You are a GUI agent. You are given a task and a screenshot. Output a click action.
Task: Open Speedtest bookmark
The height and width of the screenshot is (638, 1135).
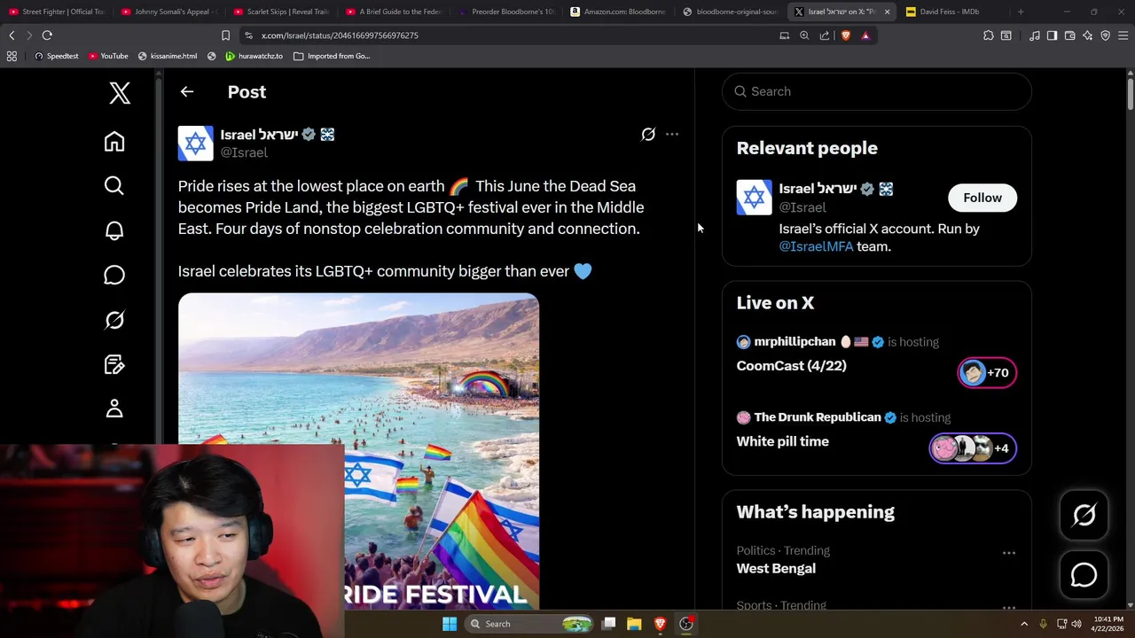(55, 56)
